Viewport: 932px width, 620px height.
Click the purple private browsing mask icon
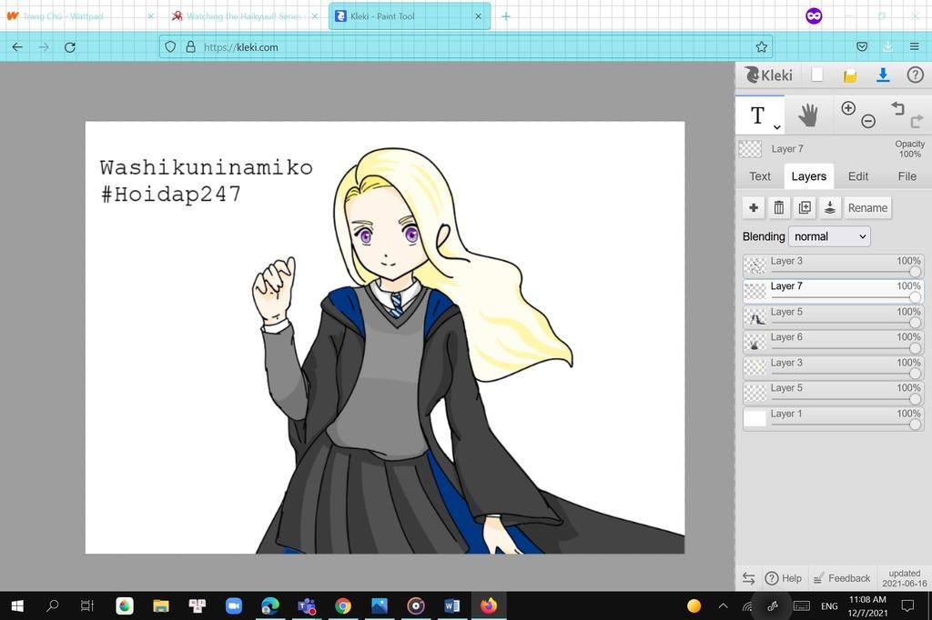[x=814, y=16]
